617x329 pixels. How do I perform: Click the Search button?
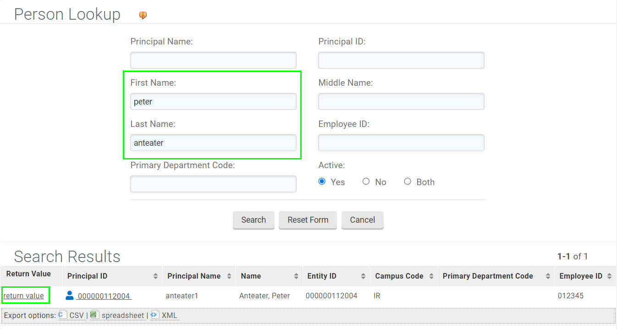pos(253,220)
